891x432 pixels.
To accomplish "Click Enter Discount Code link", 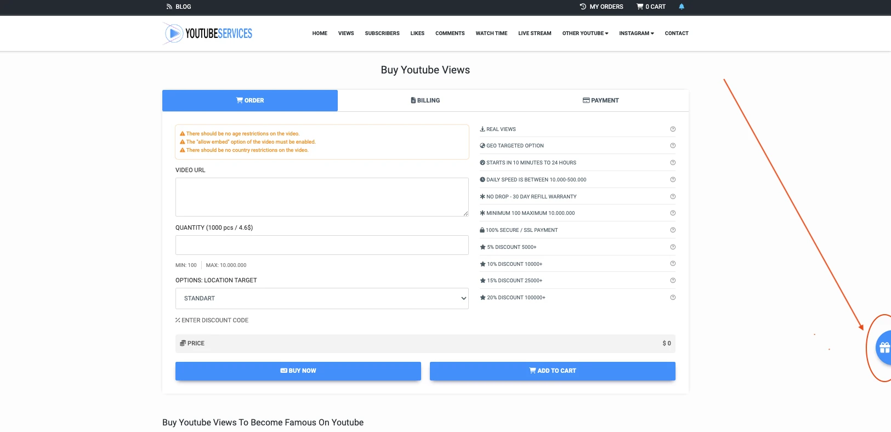I will 212,320.
